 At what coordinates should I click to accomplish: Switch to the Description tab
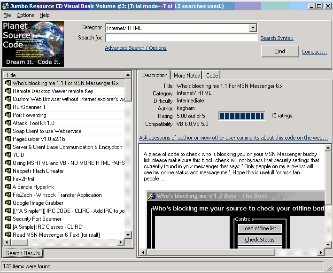pyautogui.click(x=155, y=75)
